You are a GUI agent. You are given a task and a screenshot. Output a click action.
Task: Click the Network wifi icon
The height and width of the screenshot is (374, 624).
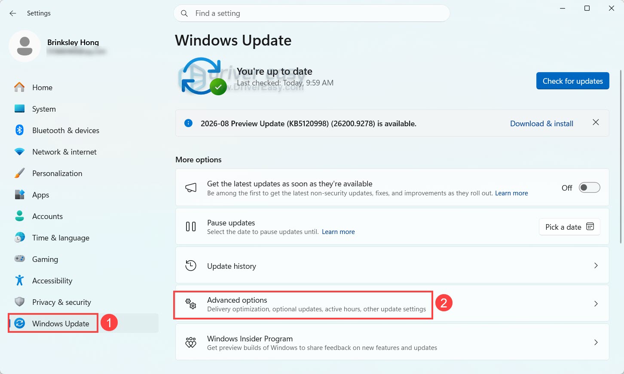19,152
